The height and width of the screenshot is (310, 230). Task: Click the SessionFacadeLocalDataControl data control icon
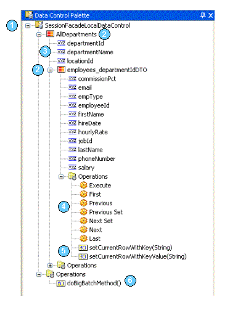point(39,25)
